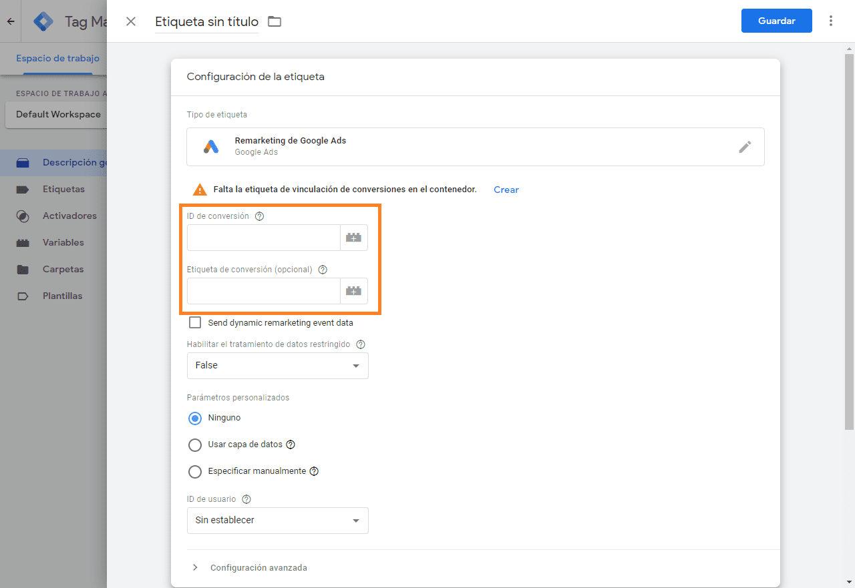Open the three-dot overflow menu
The image size is (855, 588).
[830, 21]
